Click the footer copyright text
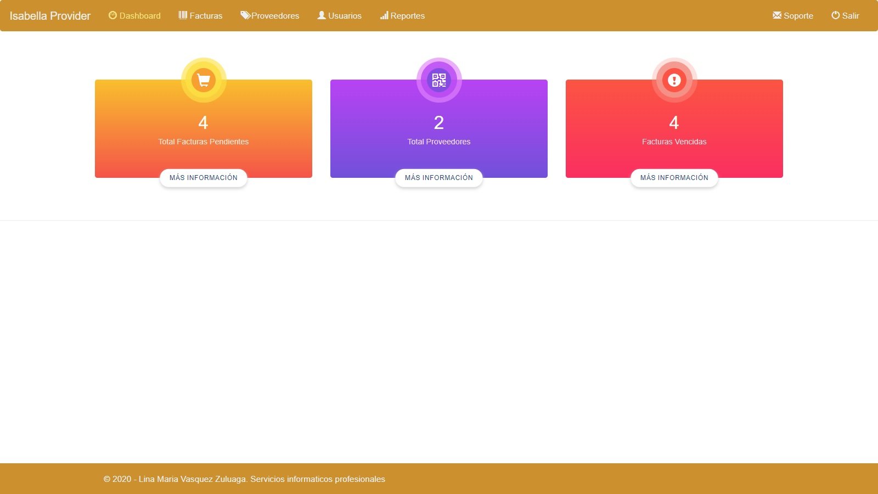Image resolution: width=878 pixels, height=494 pixels. coord(244,479)
